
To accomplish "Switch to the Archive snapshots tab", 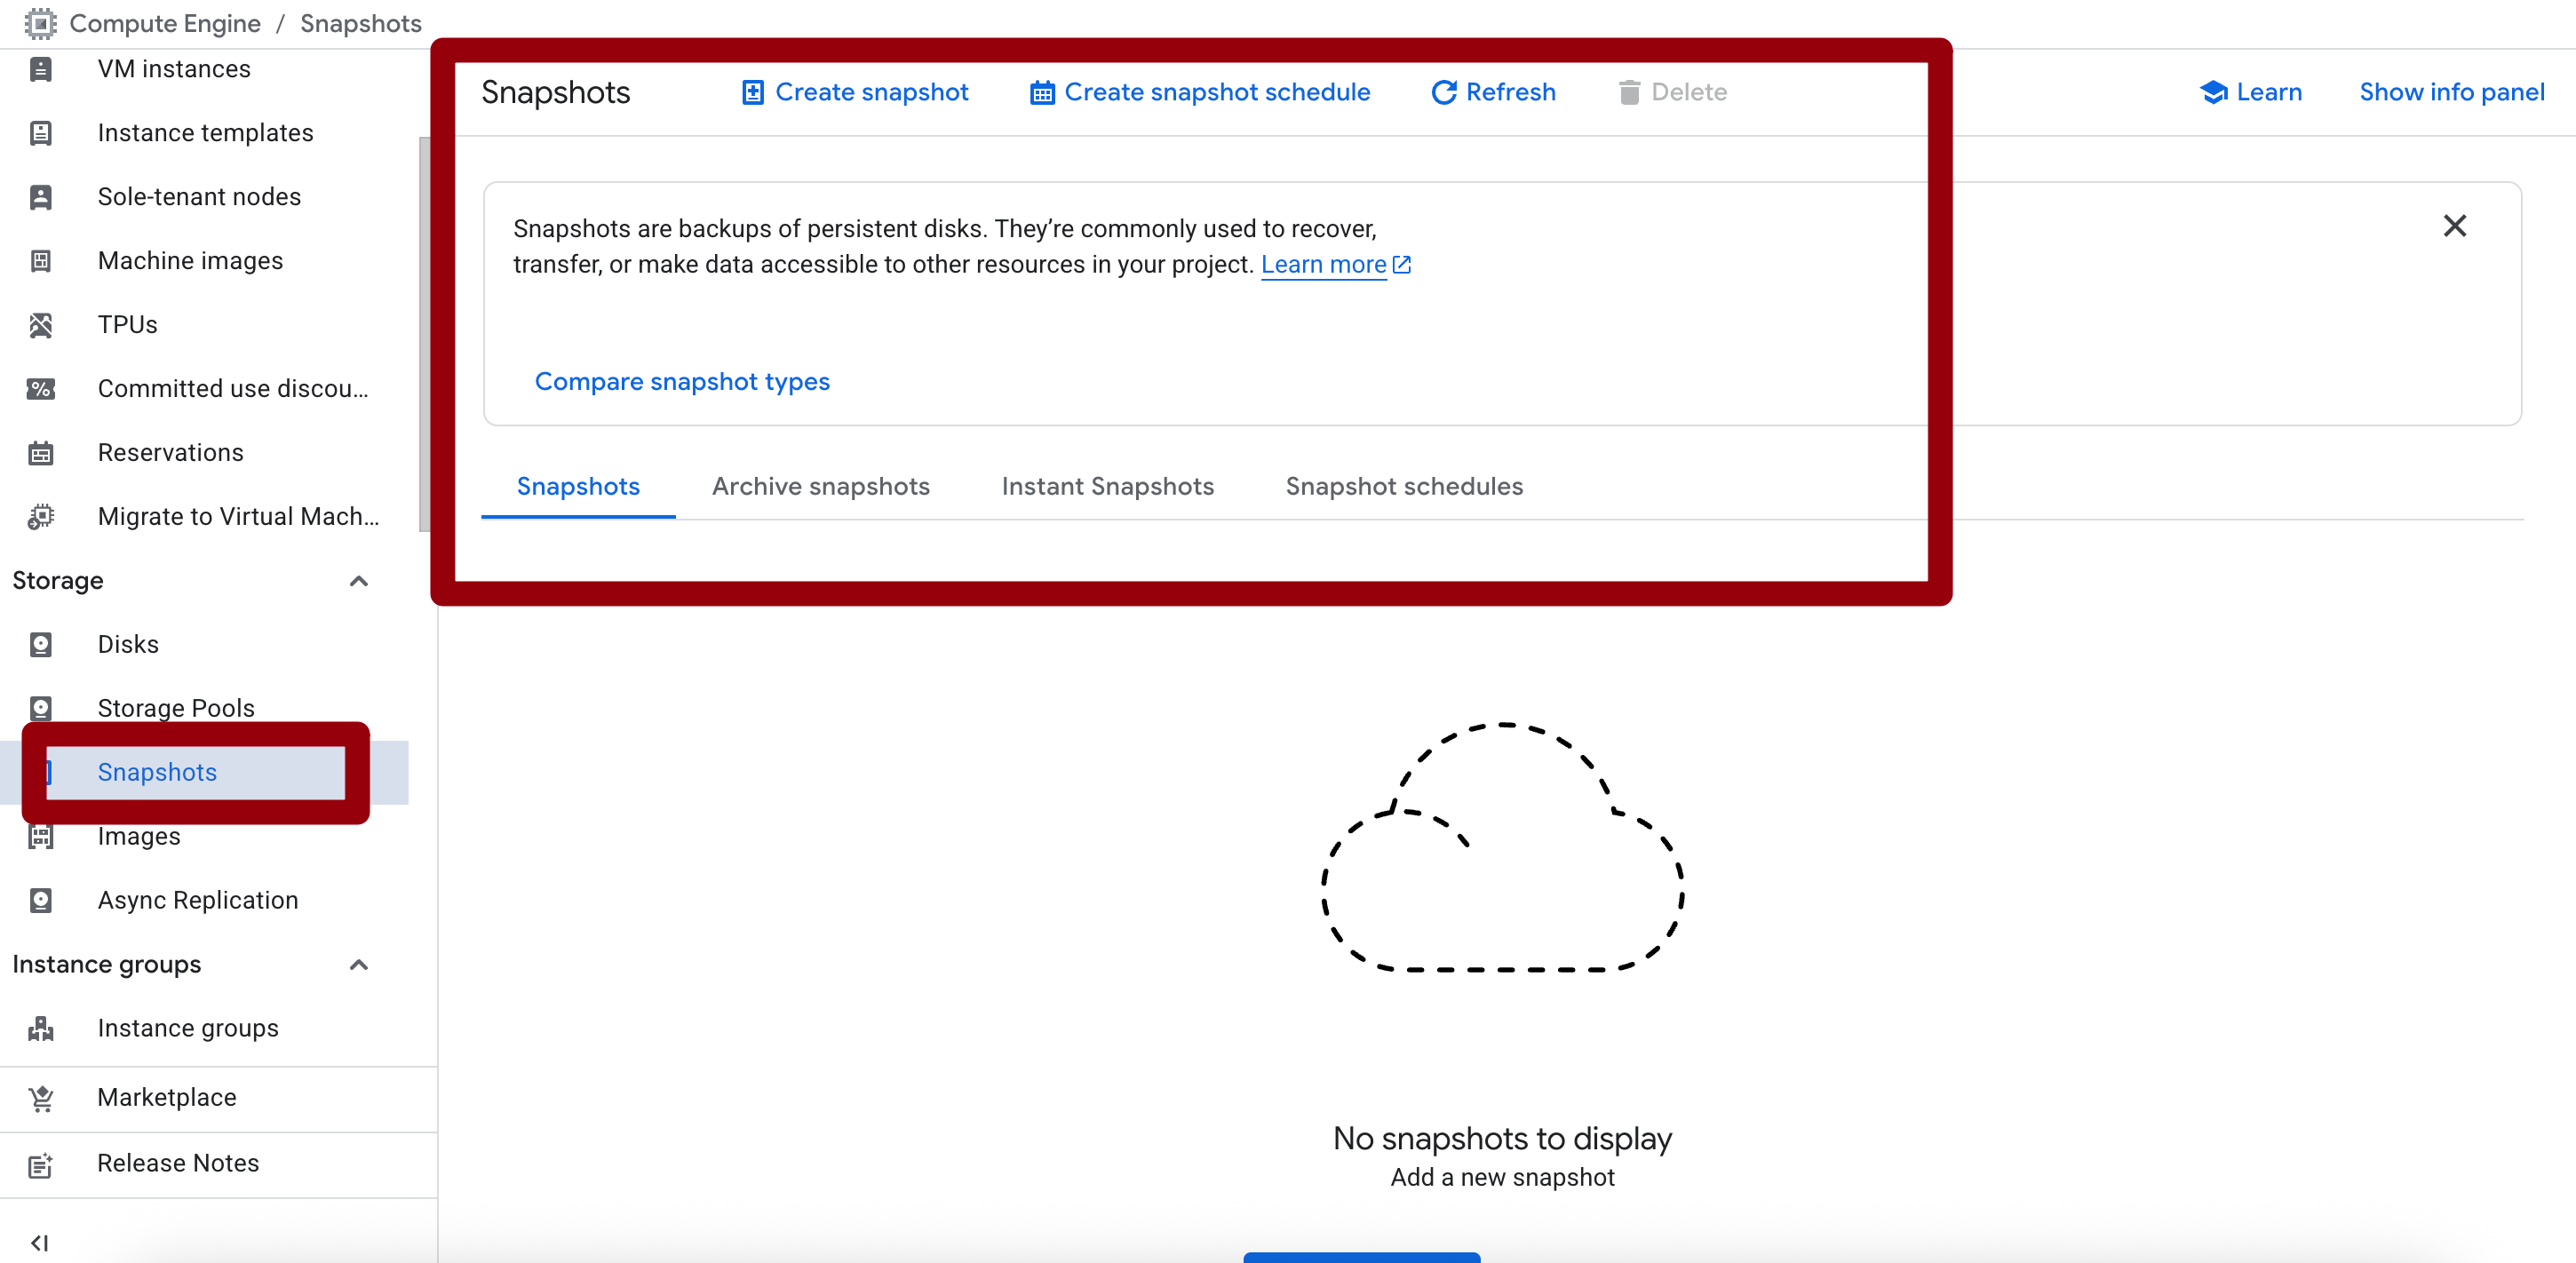I will (820, 486).
